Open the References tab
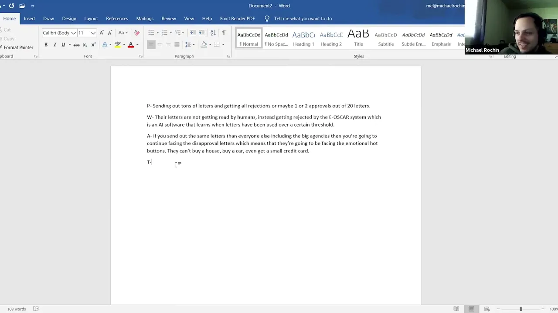This screenshot has height=313, width=558. [117, 19]
